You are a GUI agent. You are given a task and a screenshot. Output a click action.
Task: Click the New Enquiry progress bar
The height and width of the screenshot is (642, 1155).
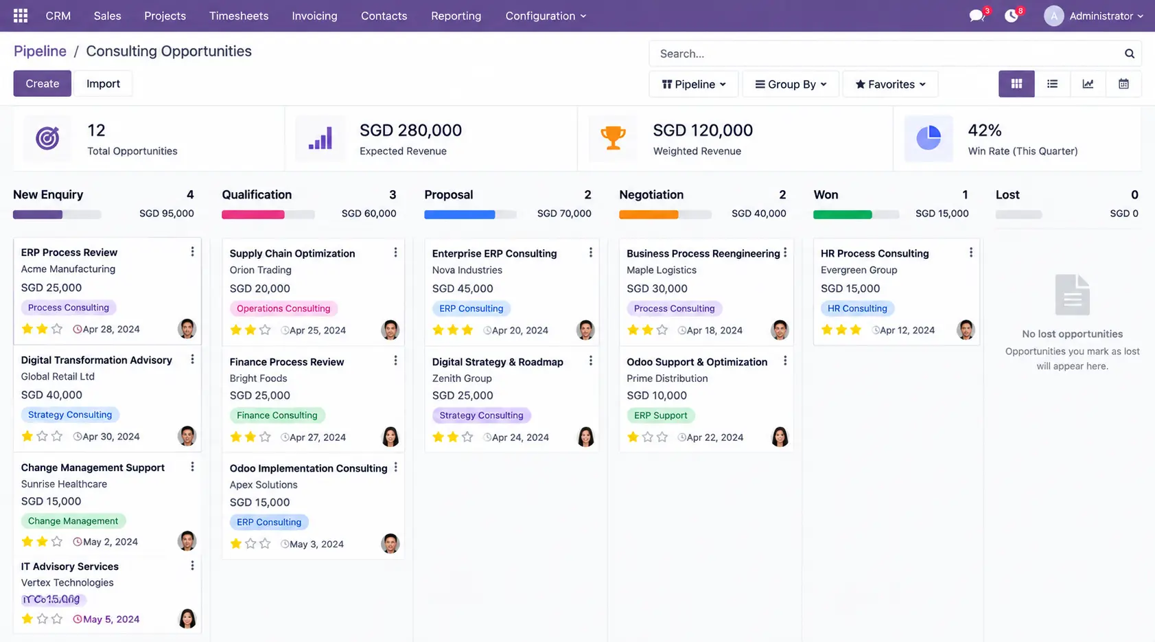click(57, 214)
